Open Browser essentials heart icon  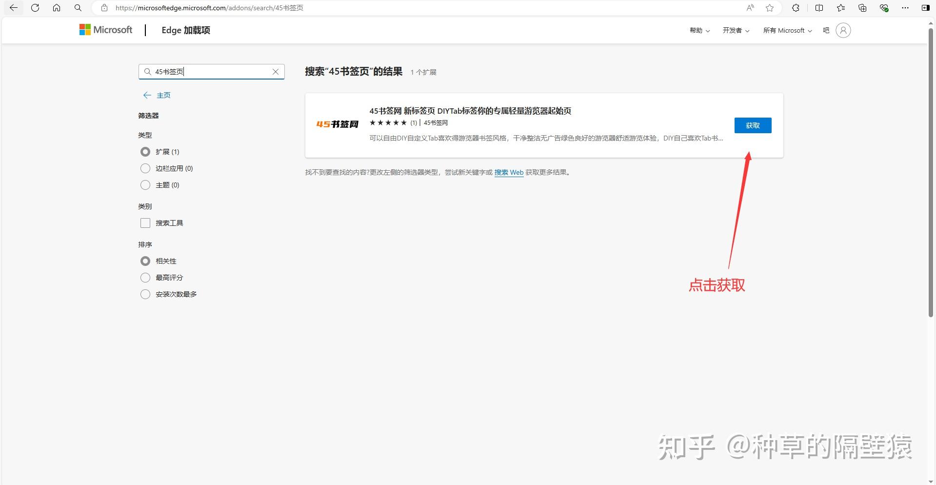[x=884, y=8]
